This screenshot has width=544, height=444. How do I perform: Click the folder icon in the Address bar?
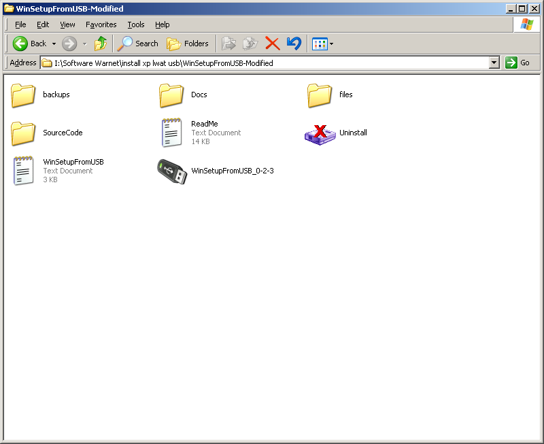[x=47, y=63]
